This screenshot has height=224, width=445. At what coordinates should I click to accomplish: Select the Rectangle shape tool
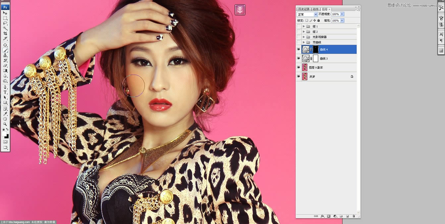pos(5,103)
